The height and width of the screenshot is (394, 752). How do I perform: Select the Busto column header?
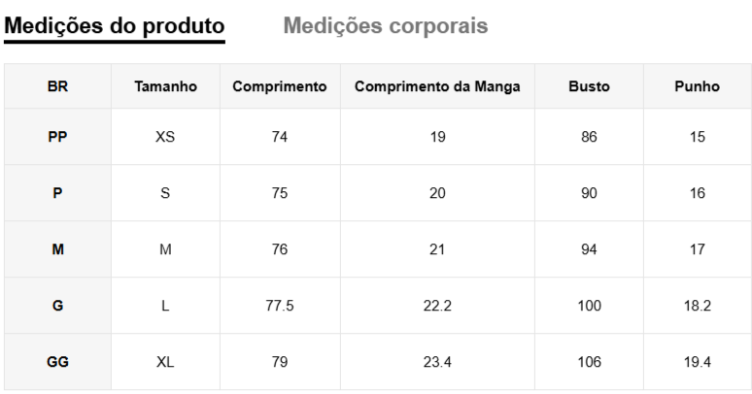pyautogui.click(x=589, y=86)
